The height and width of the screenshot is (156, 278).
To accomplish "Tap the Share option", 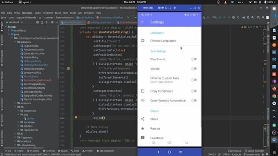I will [x=170, y=119].
